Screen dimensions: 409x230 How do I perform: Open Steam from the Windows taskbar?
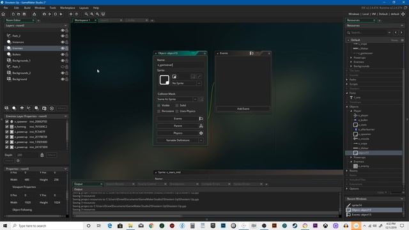coord(295,226)
